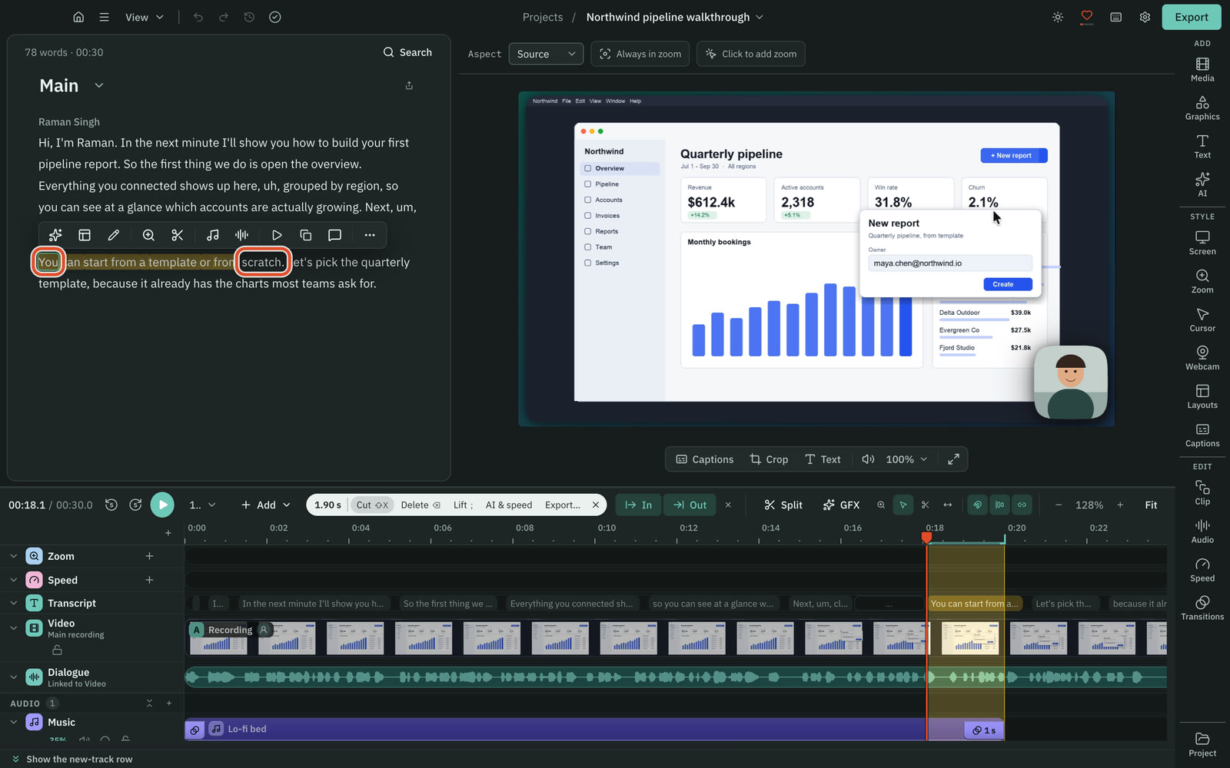Click the copy icon in transcript toolbar
Screen dimensions: 1230x768
tap(306, 235)
